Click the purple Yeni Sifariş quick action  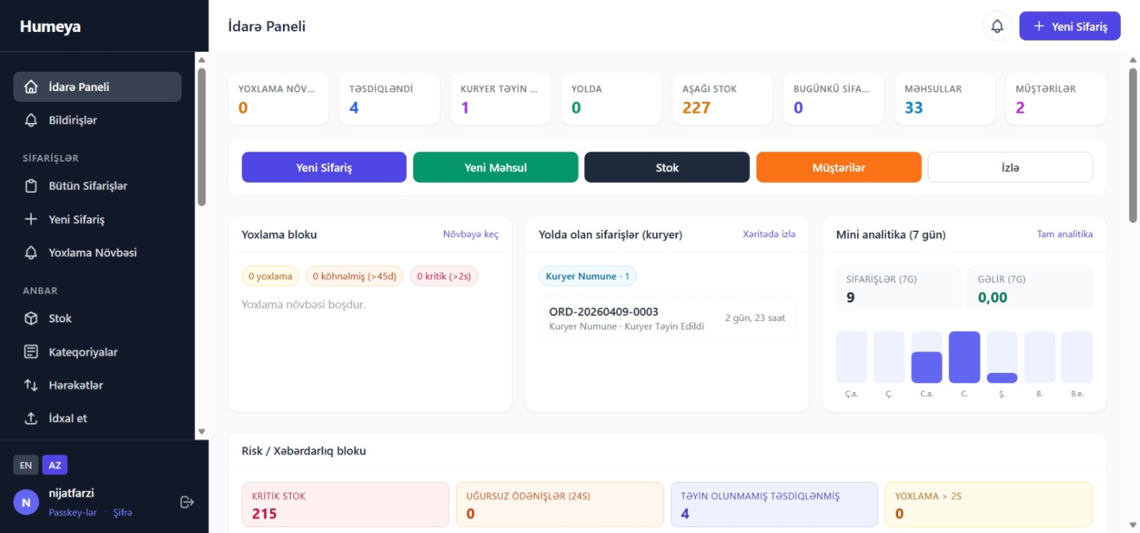324,167
